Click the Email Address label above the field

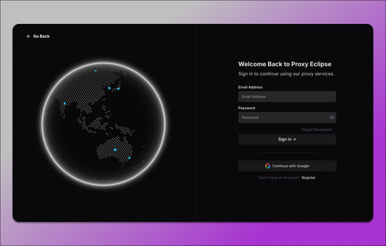point(250,87)
